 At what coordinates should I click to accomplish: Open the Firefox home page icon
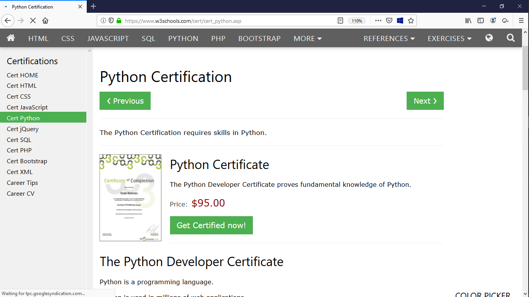click(45, 20)
